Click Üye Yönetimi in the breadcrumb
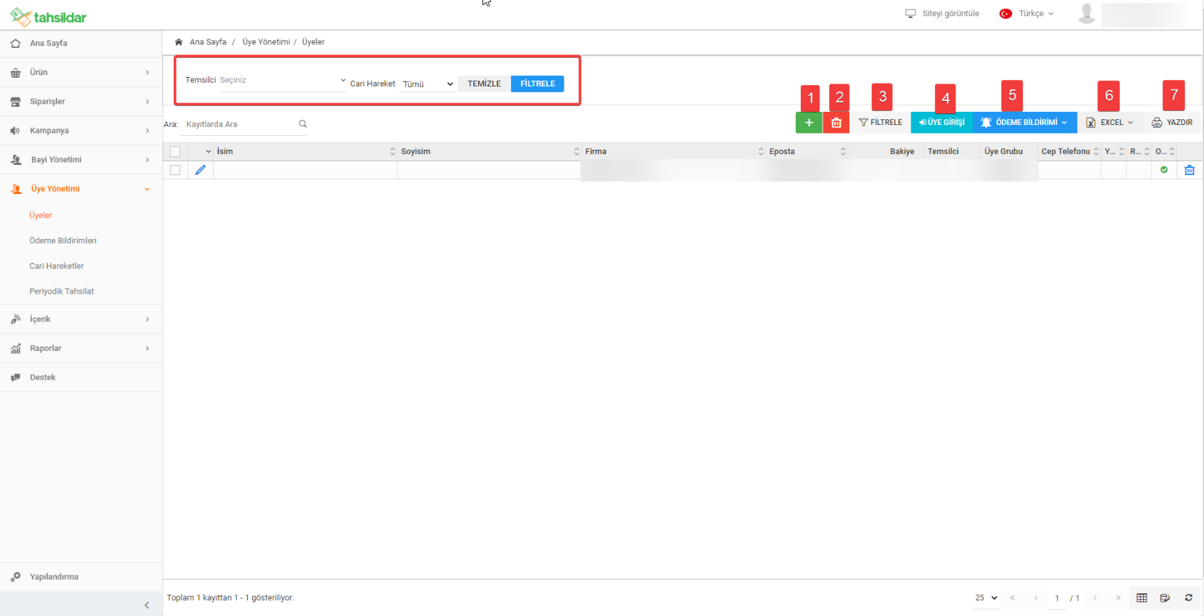1204x616 pixels. pyautogui.click(x=266, y=42)
